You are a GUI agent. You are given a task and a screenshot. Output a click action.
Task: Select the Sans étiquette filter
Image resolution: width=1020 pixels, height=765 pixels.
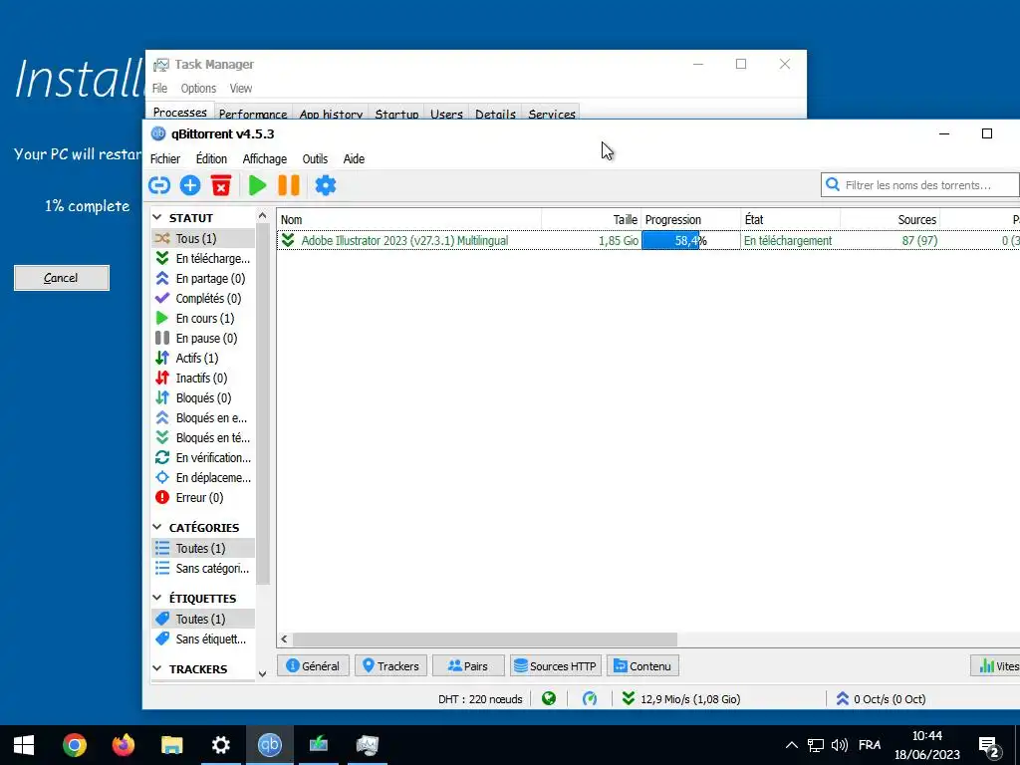(x=203, y=639)
